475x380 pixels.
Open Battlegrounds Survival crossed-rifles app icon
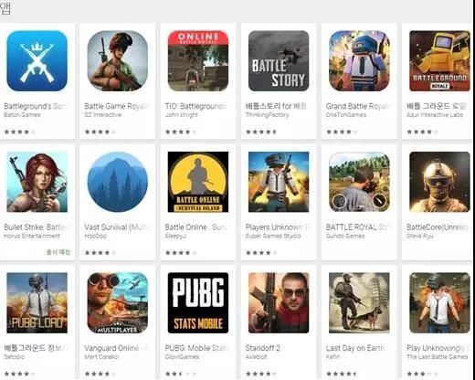tap(37, 61)
